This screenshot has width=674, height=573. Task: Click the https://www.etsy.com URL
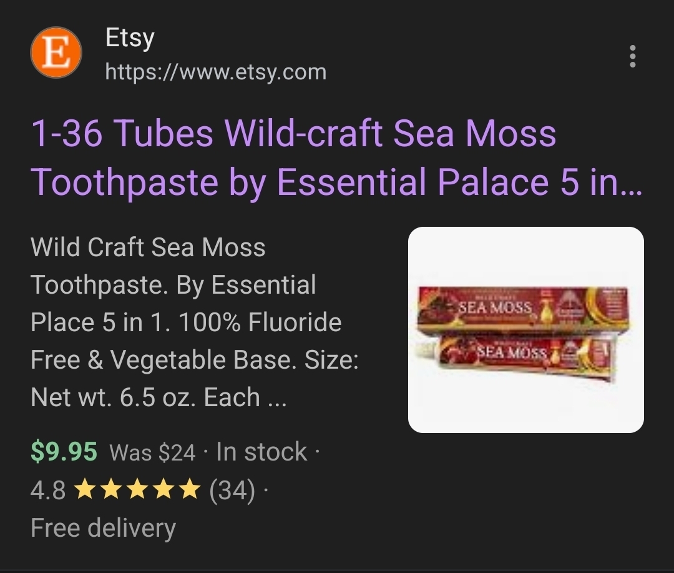point(216,72)
